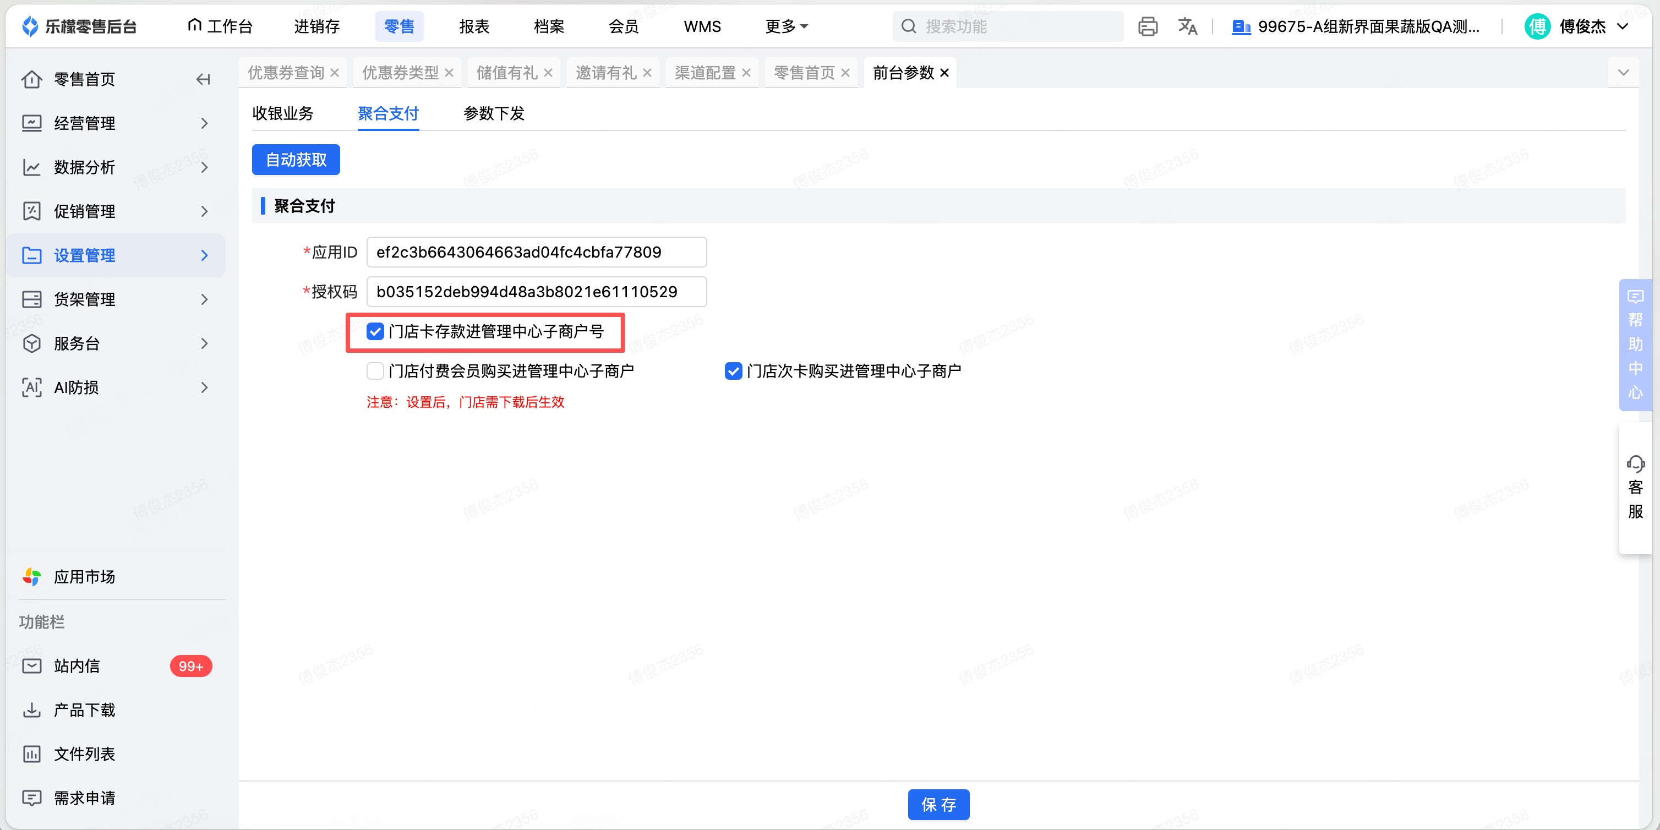Switch to the 渠道配置 page tab
This screenshot has height=830, width=1660.
pyautogui.click(x=705, y=73)
